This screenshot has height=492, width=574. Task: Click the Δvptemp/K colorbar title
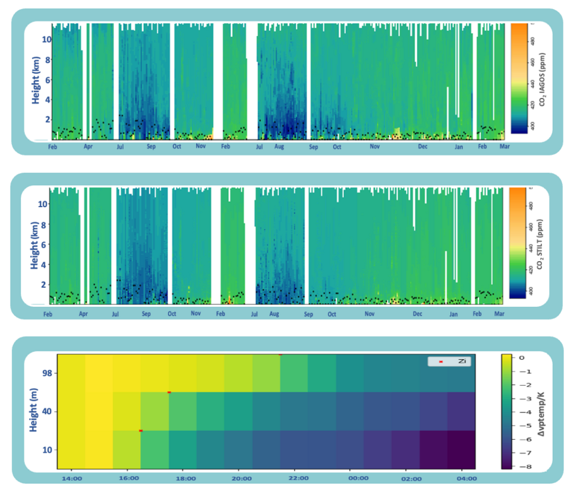pyautogui.click(x=540, y=414)
